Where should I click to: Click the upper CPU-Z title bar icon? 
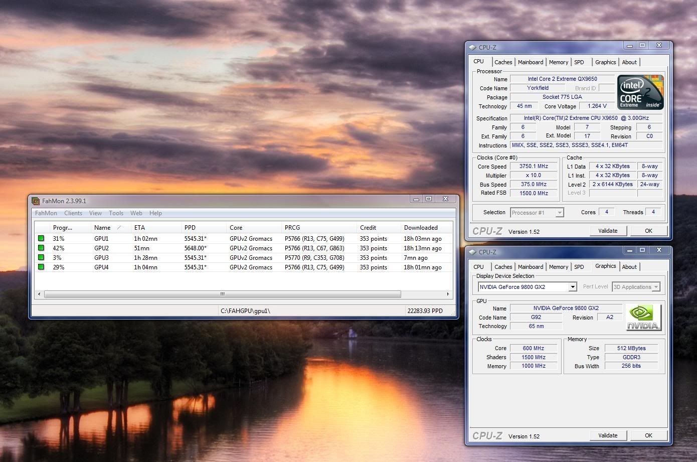472,48
